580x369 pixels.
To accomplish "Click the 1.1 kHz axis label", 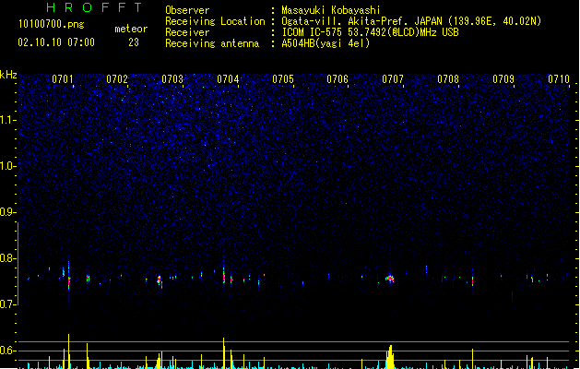I will coord(7,120).
